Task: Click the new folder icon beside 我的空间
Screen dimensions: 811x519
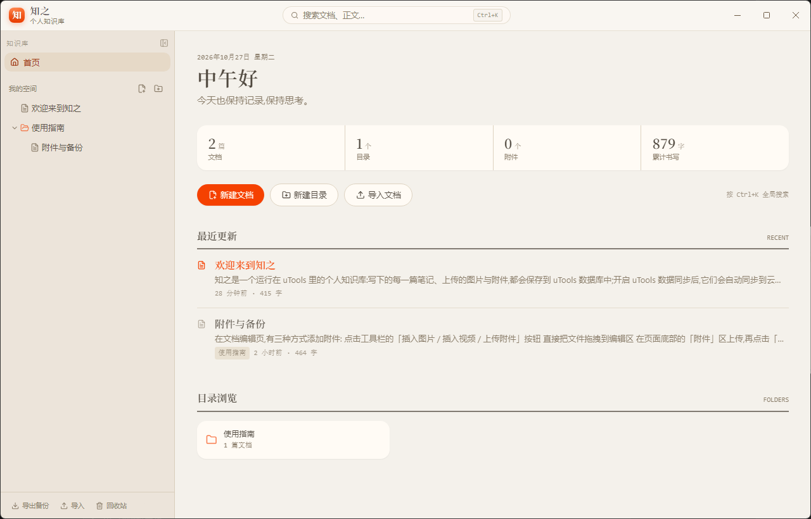Action: 158,89
